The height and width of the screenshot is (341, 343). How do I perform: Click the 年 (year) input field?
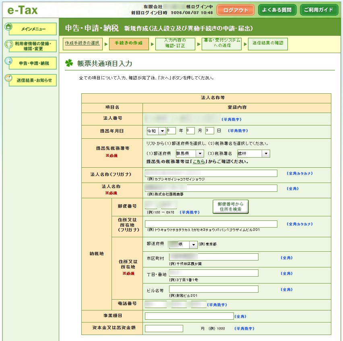(171, 131)
